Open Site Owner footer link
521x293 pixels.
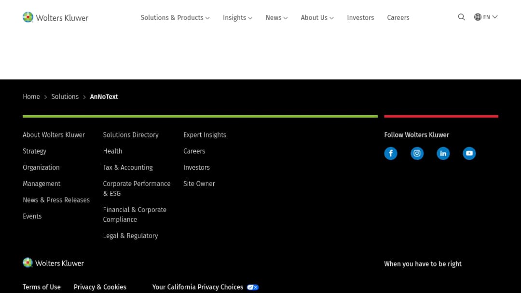point(199,184)
